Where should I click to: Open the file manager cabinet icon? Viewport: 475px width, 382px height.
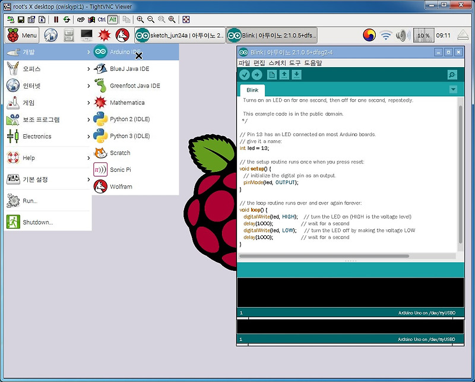69,36
